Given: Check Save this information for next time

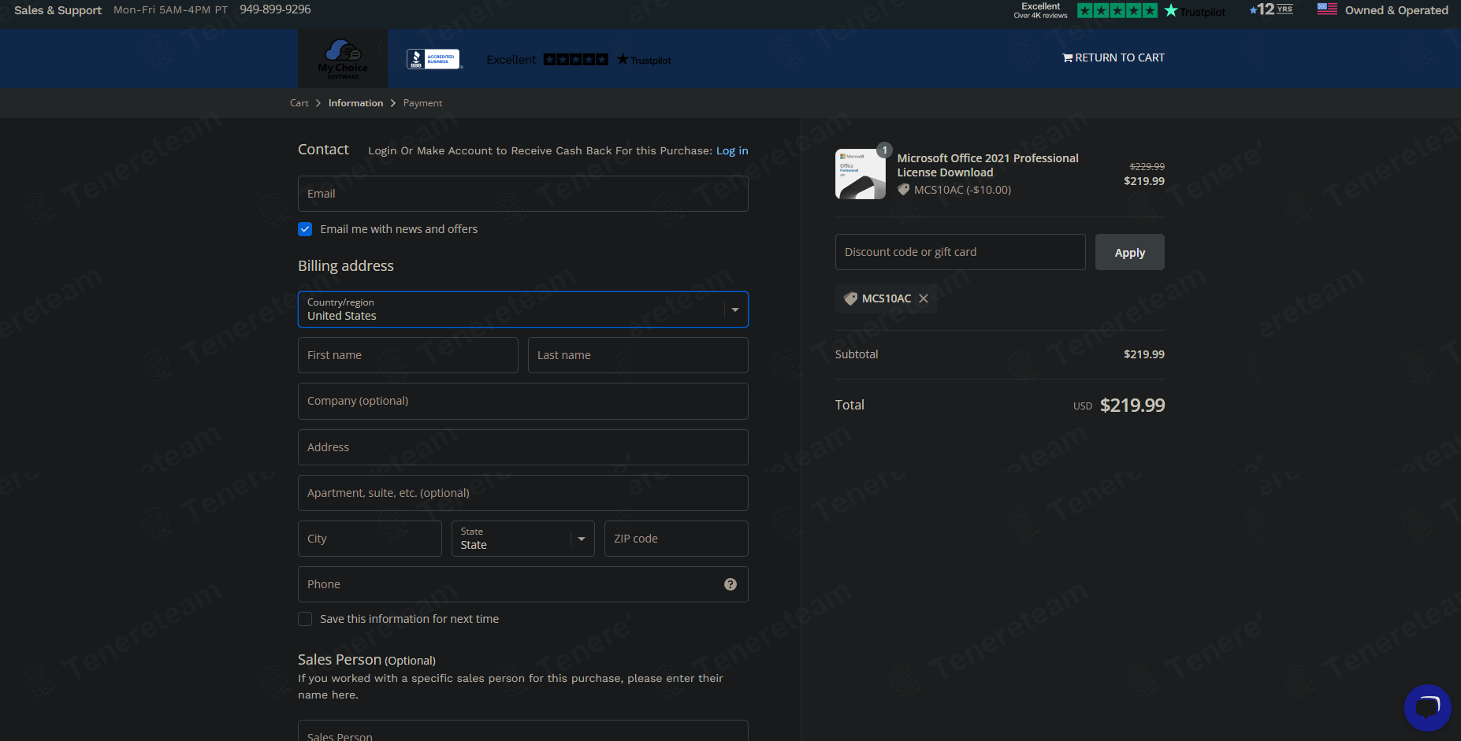Looking at the screenshot, I should (x=305, y=619).
